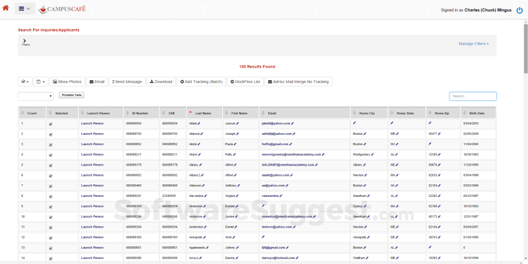This screenshot has height=264, width=528.
Task: Open the hamburger navigation menu
Action: pos(25,9)
